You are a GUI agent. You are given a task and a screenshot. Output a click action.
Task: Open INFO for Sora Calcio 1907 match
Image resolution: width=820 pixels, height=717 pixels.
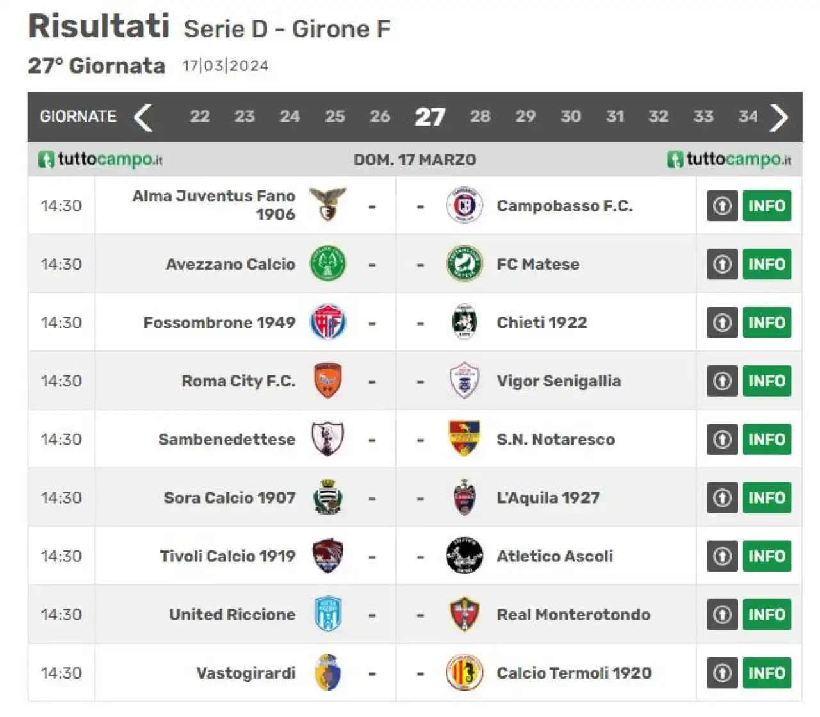(x=767, y=497)
